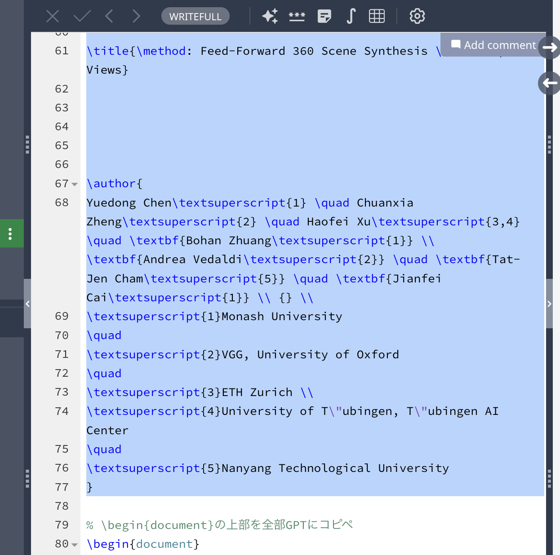
Task: Click the \method macro in title
Action: point(161,51)
